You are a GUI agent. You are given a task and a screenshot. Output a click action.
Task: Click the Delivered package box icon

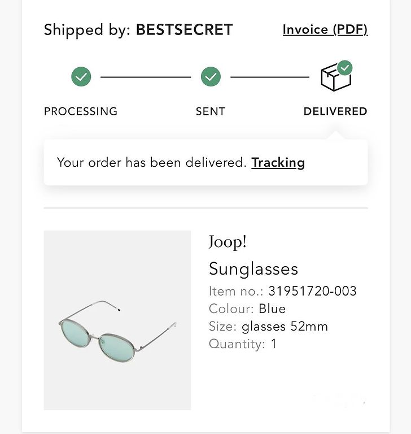(336, 77)
